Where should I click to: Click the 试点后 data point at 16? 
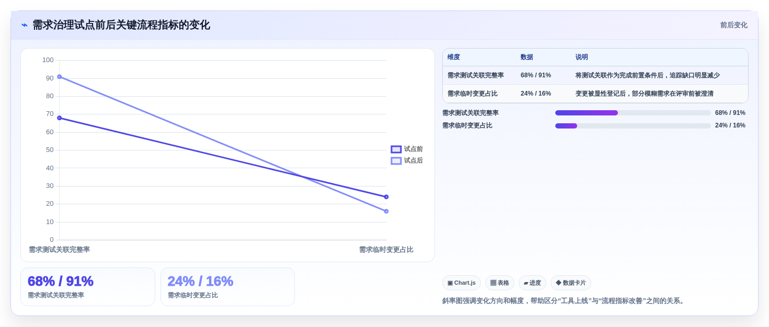click(x=386, y=211)
